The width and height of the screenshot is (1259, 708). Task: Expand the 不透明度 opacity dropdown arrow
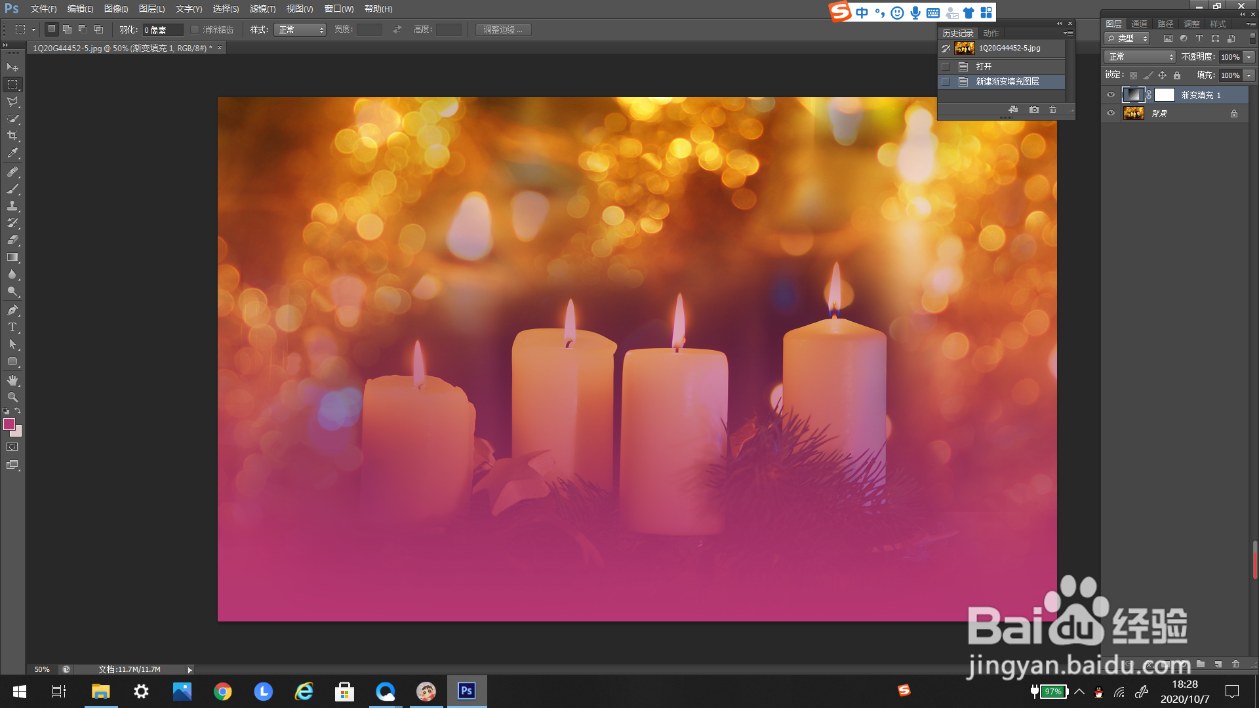(x=1249, y=57)
